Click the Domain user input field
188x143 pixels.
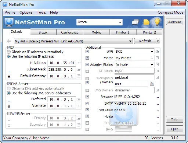(x=131, y=84)
